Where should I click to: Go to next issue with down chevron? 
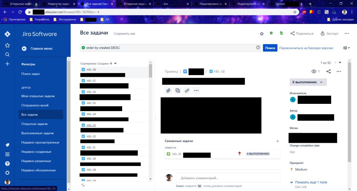(x=340, y=63)
